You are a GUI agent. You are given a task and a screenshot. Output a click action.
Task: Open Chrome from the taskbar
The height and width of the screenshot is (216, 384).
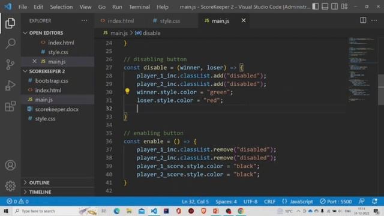(241, 211)
